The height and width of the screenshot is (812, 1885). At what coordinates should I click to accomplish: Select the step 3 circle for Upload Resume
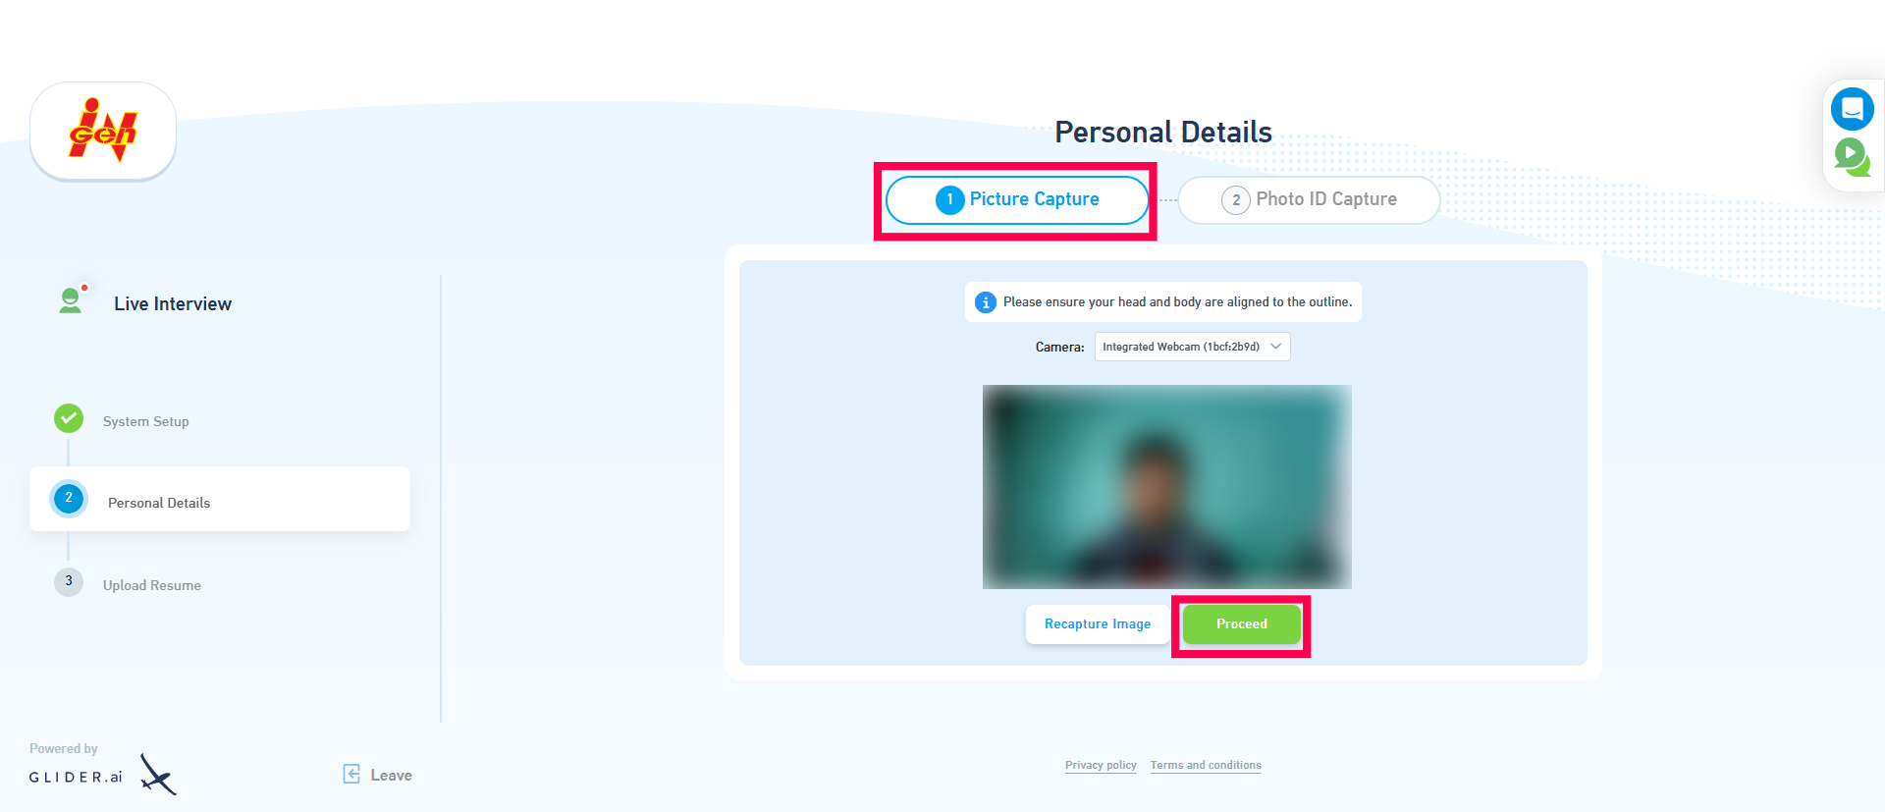click(x=69, y=581)
